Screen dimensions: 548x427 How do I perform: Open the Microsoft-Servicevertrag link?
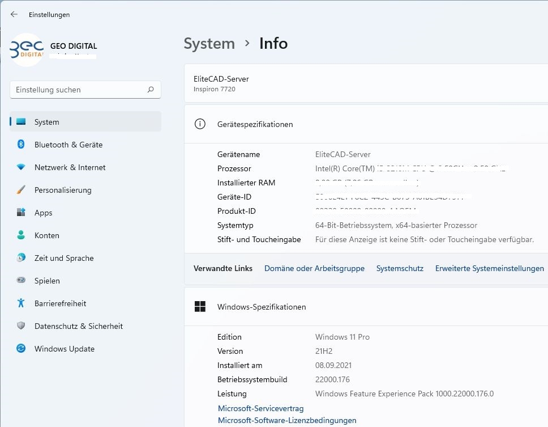(x=260, y=409)
